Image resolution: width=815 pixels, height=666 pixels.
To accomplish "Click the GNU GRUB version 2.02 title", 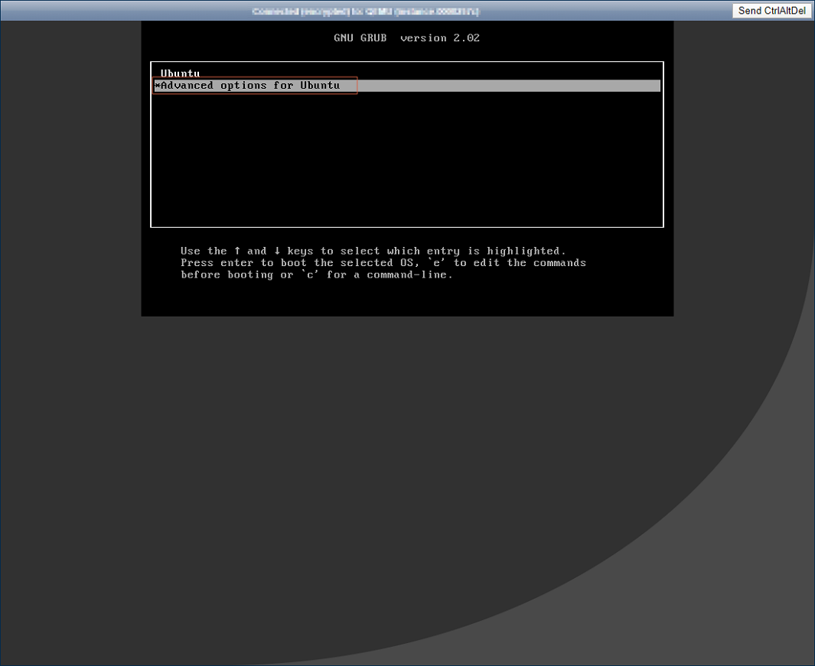I will (x=406, y=38).
